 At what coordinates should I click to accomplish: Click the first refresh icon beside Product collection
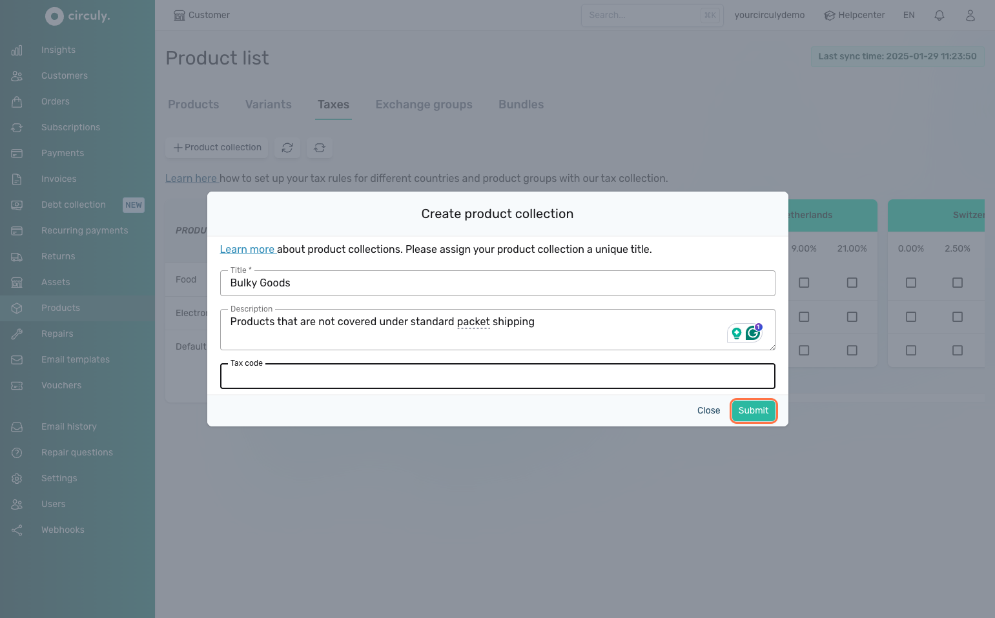click(287, 148)
